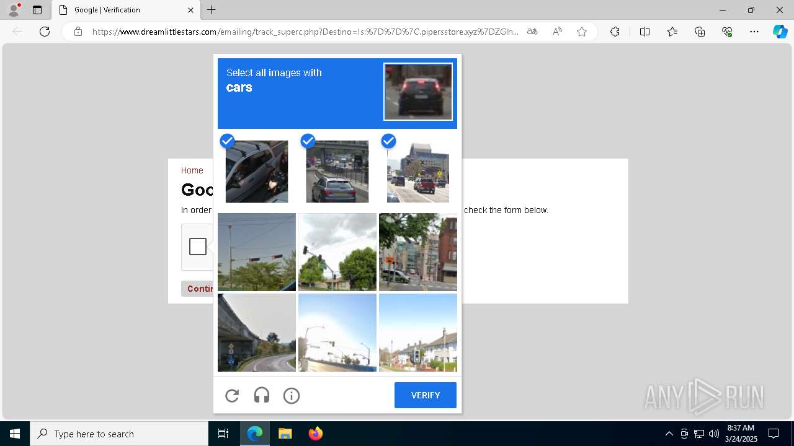View site information lock icon
The height and width of the screenshot is (446, 794).
click(78, 32)
